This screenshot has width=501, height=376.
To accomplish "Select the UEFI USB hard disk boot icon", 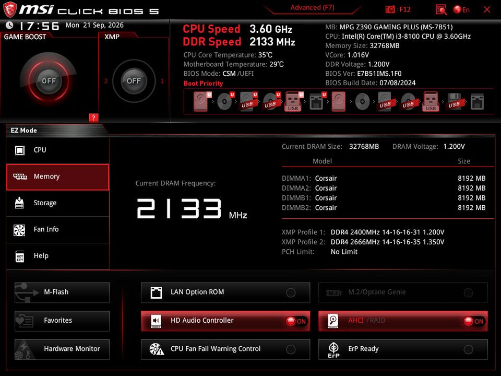I will 248,101.
